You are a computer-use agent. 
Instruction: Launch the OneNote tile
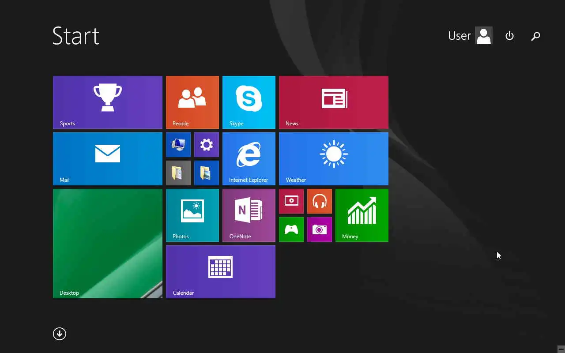click(249, 215)
